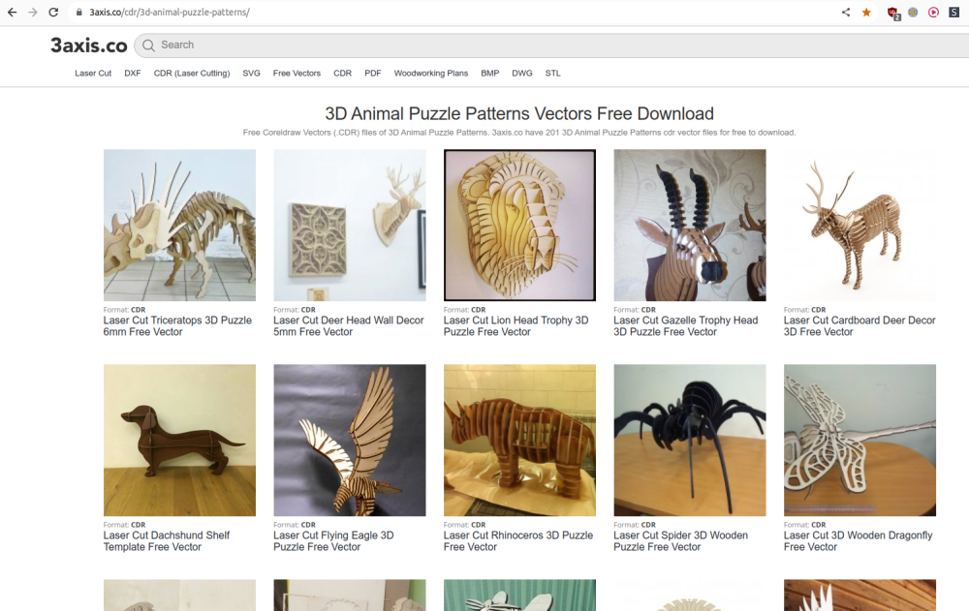Click the pink play-button extension icon

933,13
